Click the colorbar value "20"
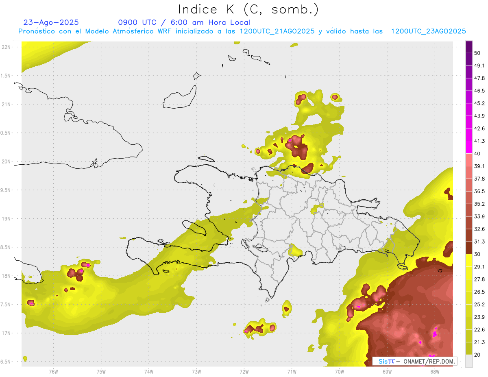 click(477, 355)
